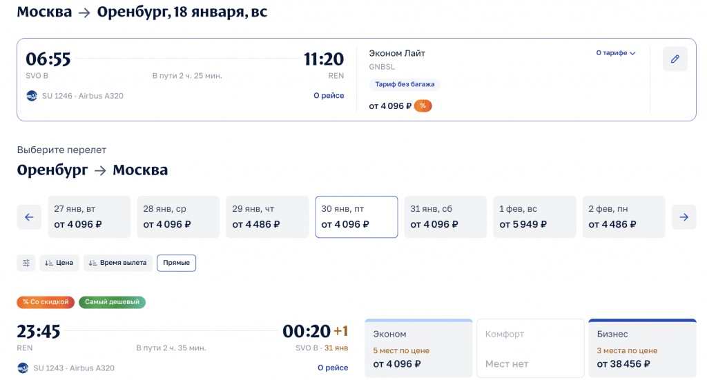The width and height of the screenshot is (707, 380).
Task: Toggle the Прямые direct flights filter
Action: [x=176, y=263]
